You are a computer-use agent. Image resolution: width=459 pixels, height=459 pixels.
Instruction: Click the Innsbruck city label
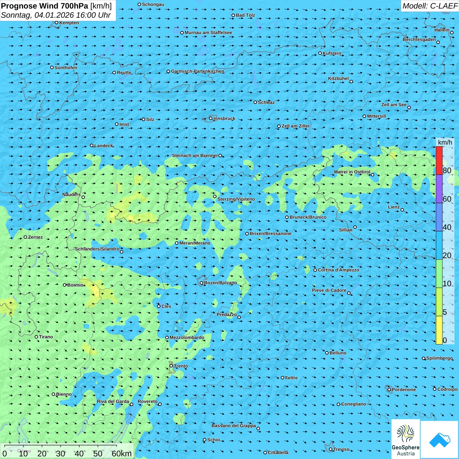[x=224, y=118]
